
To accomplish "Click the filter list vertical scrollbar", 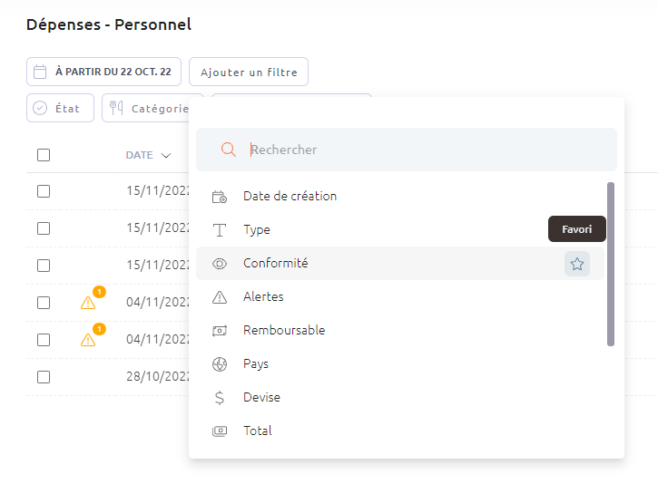I will pos(611,264).
